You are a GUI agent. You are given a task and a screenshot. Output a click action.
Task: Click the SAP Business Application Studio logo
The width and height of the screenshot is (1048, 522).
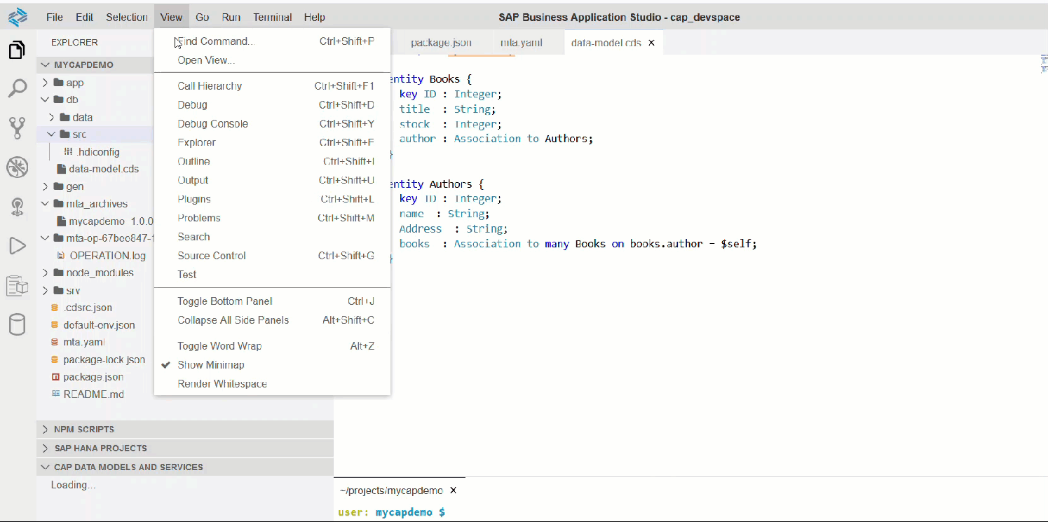(18, 16)
